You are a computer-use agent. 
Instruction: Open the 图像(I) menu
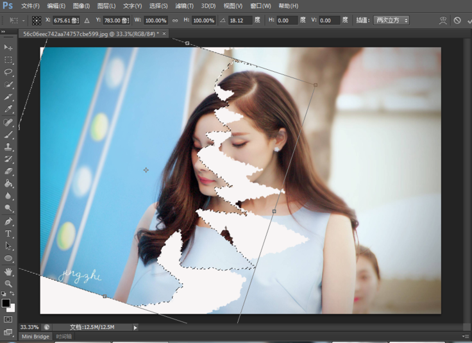pyautogui.click(x=81, y=6)
